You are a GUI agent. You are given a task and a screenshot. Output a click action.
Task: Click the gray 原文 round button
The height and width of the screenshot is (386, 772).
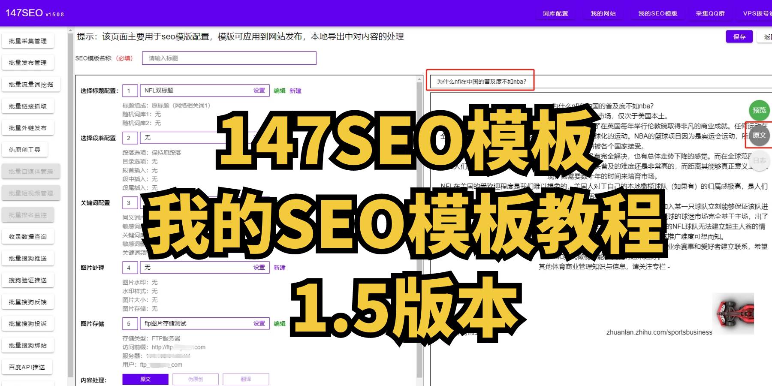[x=759, y=136]
